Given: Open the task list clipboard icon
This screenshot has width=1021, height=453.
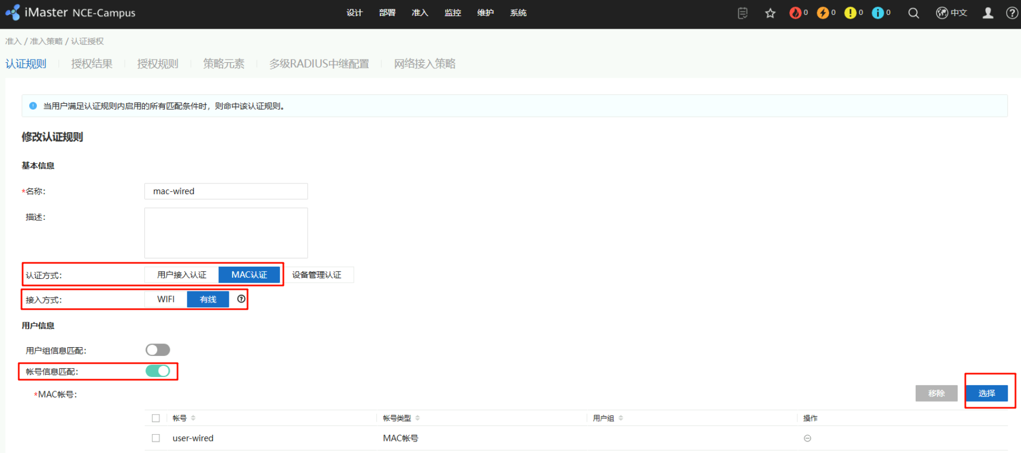Looking at the screenshot, I should [x=743, y=13].
